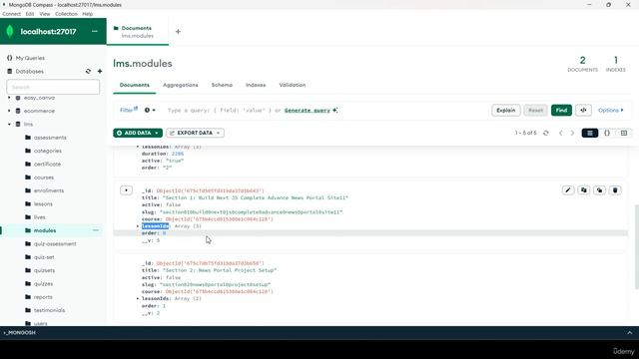This screenshot has height=359, width=639.
Task: Edit the Section 1 document
Action: point(568,190)
